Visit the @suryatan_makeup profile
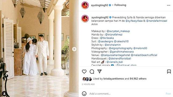This screenshot has height=97, width=173. coord(118,31)
